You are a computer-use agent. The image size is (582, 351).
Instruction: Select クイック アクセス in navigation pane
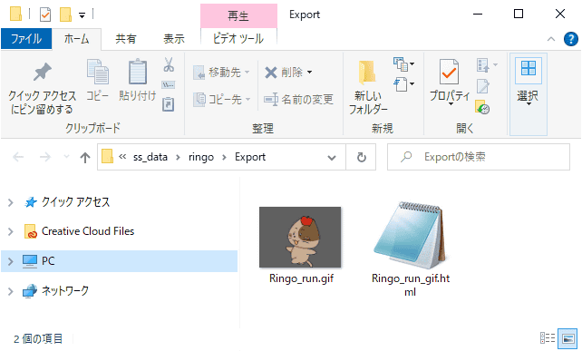[76, 202]
